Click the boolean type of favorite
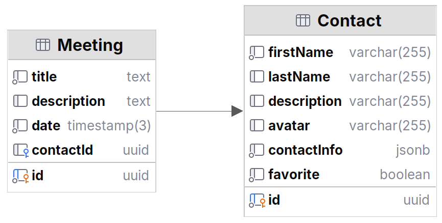Screen dimensions: 442x223 (x=405, y=175)
